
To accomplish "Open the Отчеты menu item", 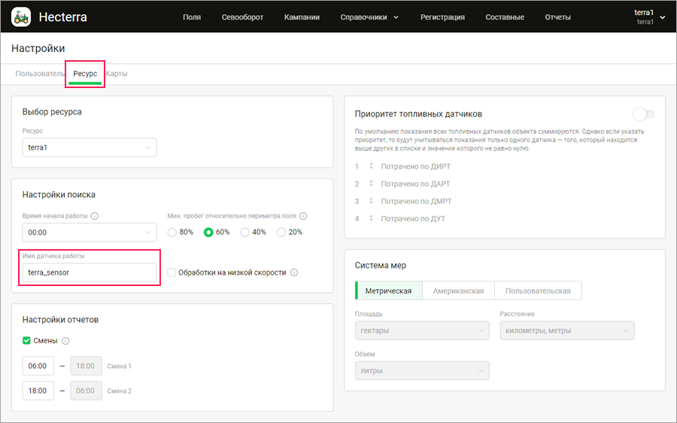I will tap(557, 17).
